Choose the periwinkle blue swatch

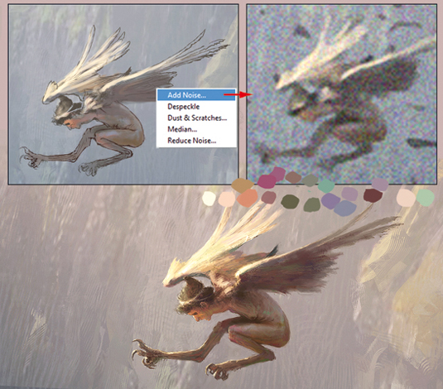point(345,209)
